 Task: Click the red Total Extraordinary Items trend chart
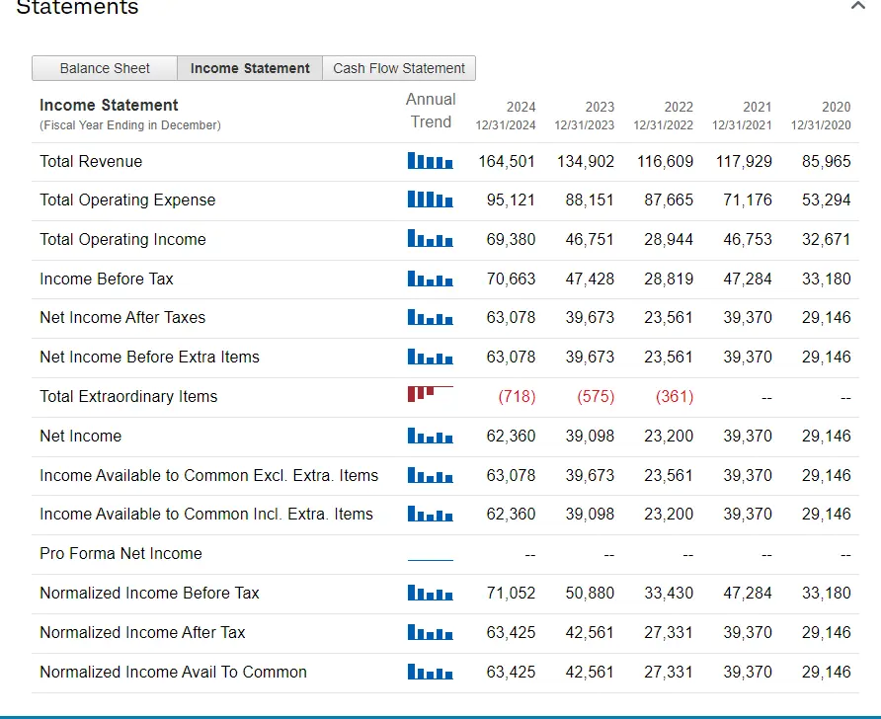430,394
